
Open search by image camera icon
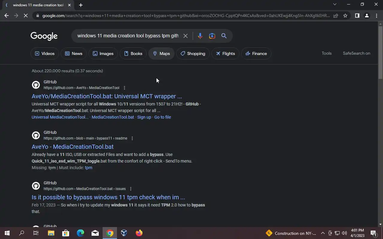tap(212, 36)
